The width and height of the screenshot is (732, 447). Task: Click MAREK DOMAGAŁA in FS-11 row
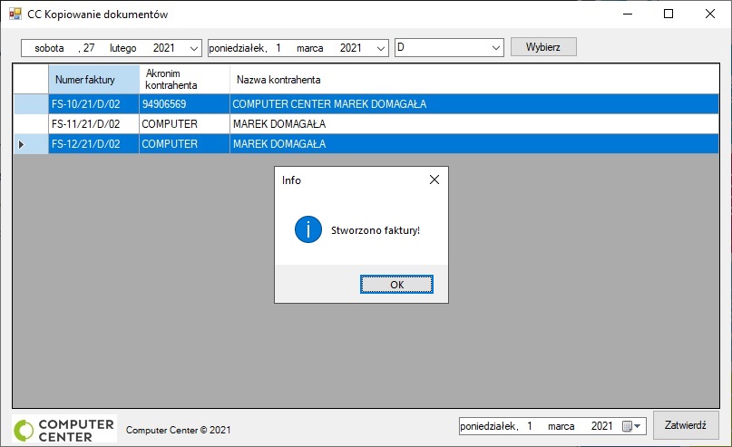[474, 124]
